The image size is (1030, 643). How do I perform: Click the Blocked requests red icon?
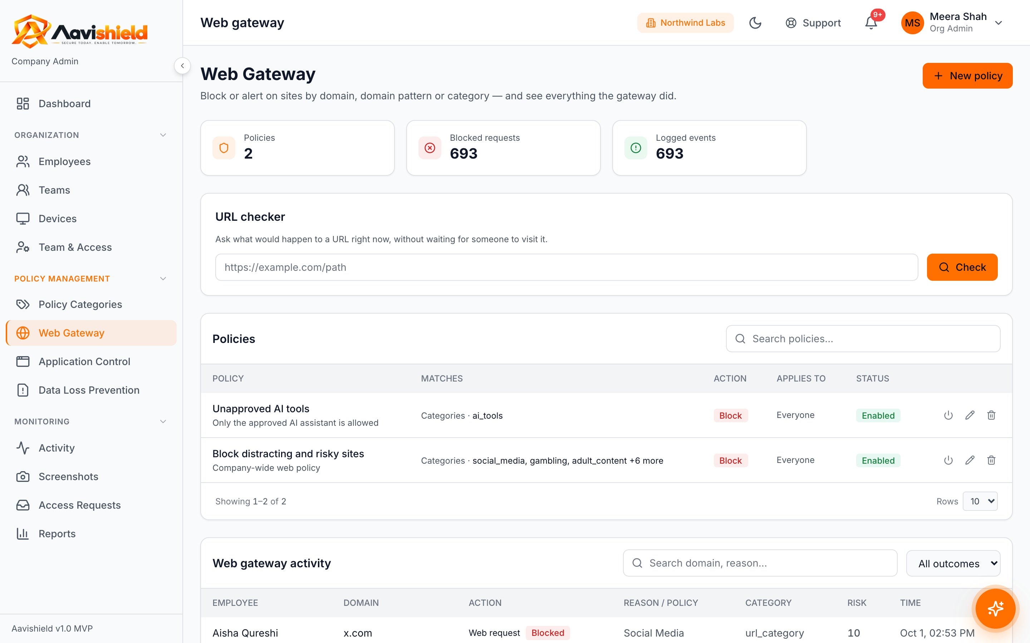click(430, 148)
